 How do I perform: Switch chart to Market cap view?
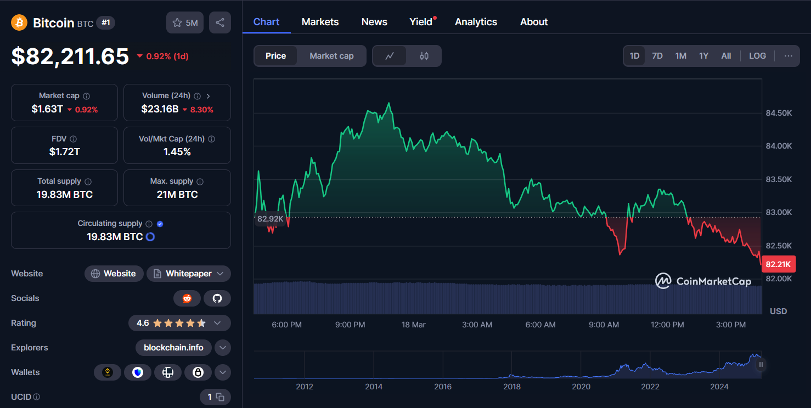pyautogui.click(x=331, y=55)
